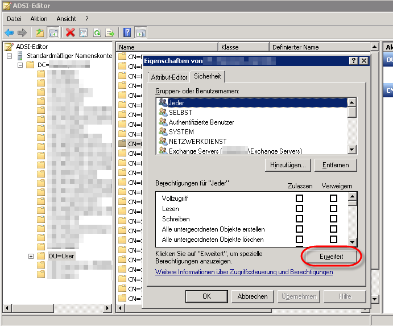Click the Erweitert button

click(331, 257)
